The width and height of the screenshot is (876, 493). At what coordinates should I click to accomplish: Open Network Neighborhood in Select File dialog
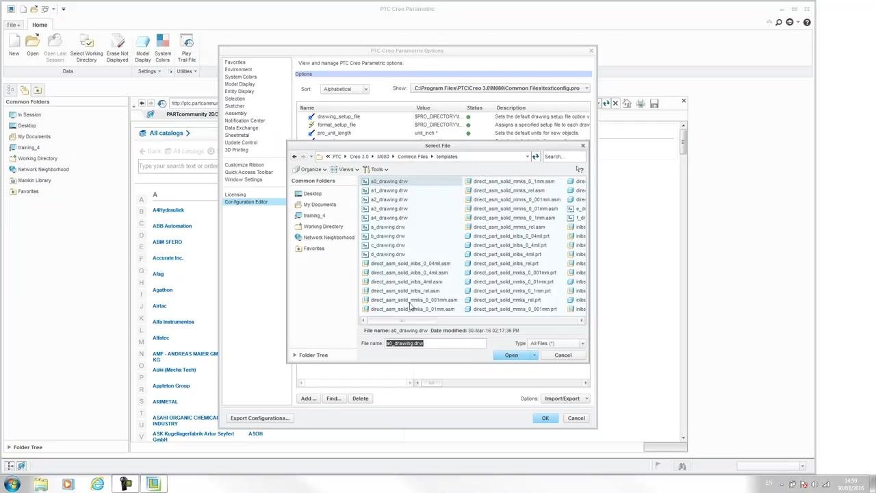pyautogui.click(x=328, y=238)
